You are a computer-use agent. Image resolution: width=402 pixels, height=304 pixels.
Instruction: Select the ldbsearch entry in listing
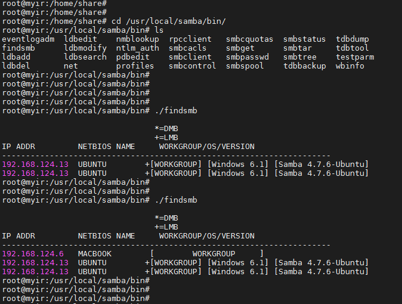(85, 57)
